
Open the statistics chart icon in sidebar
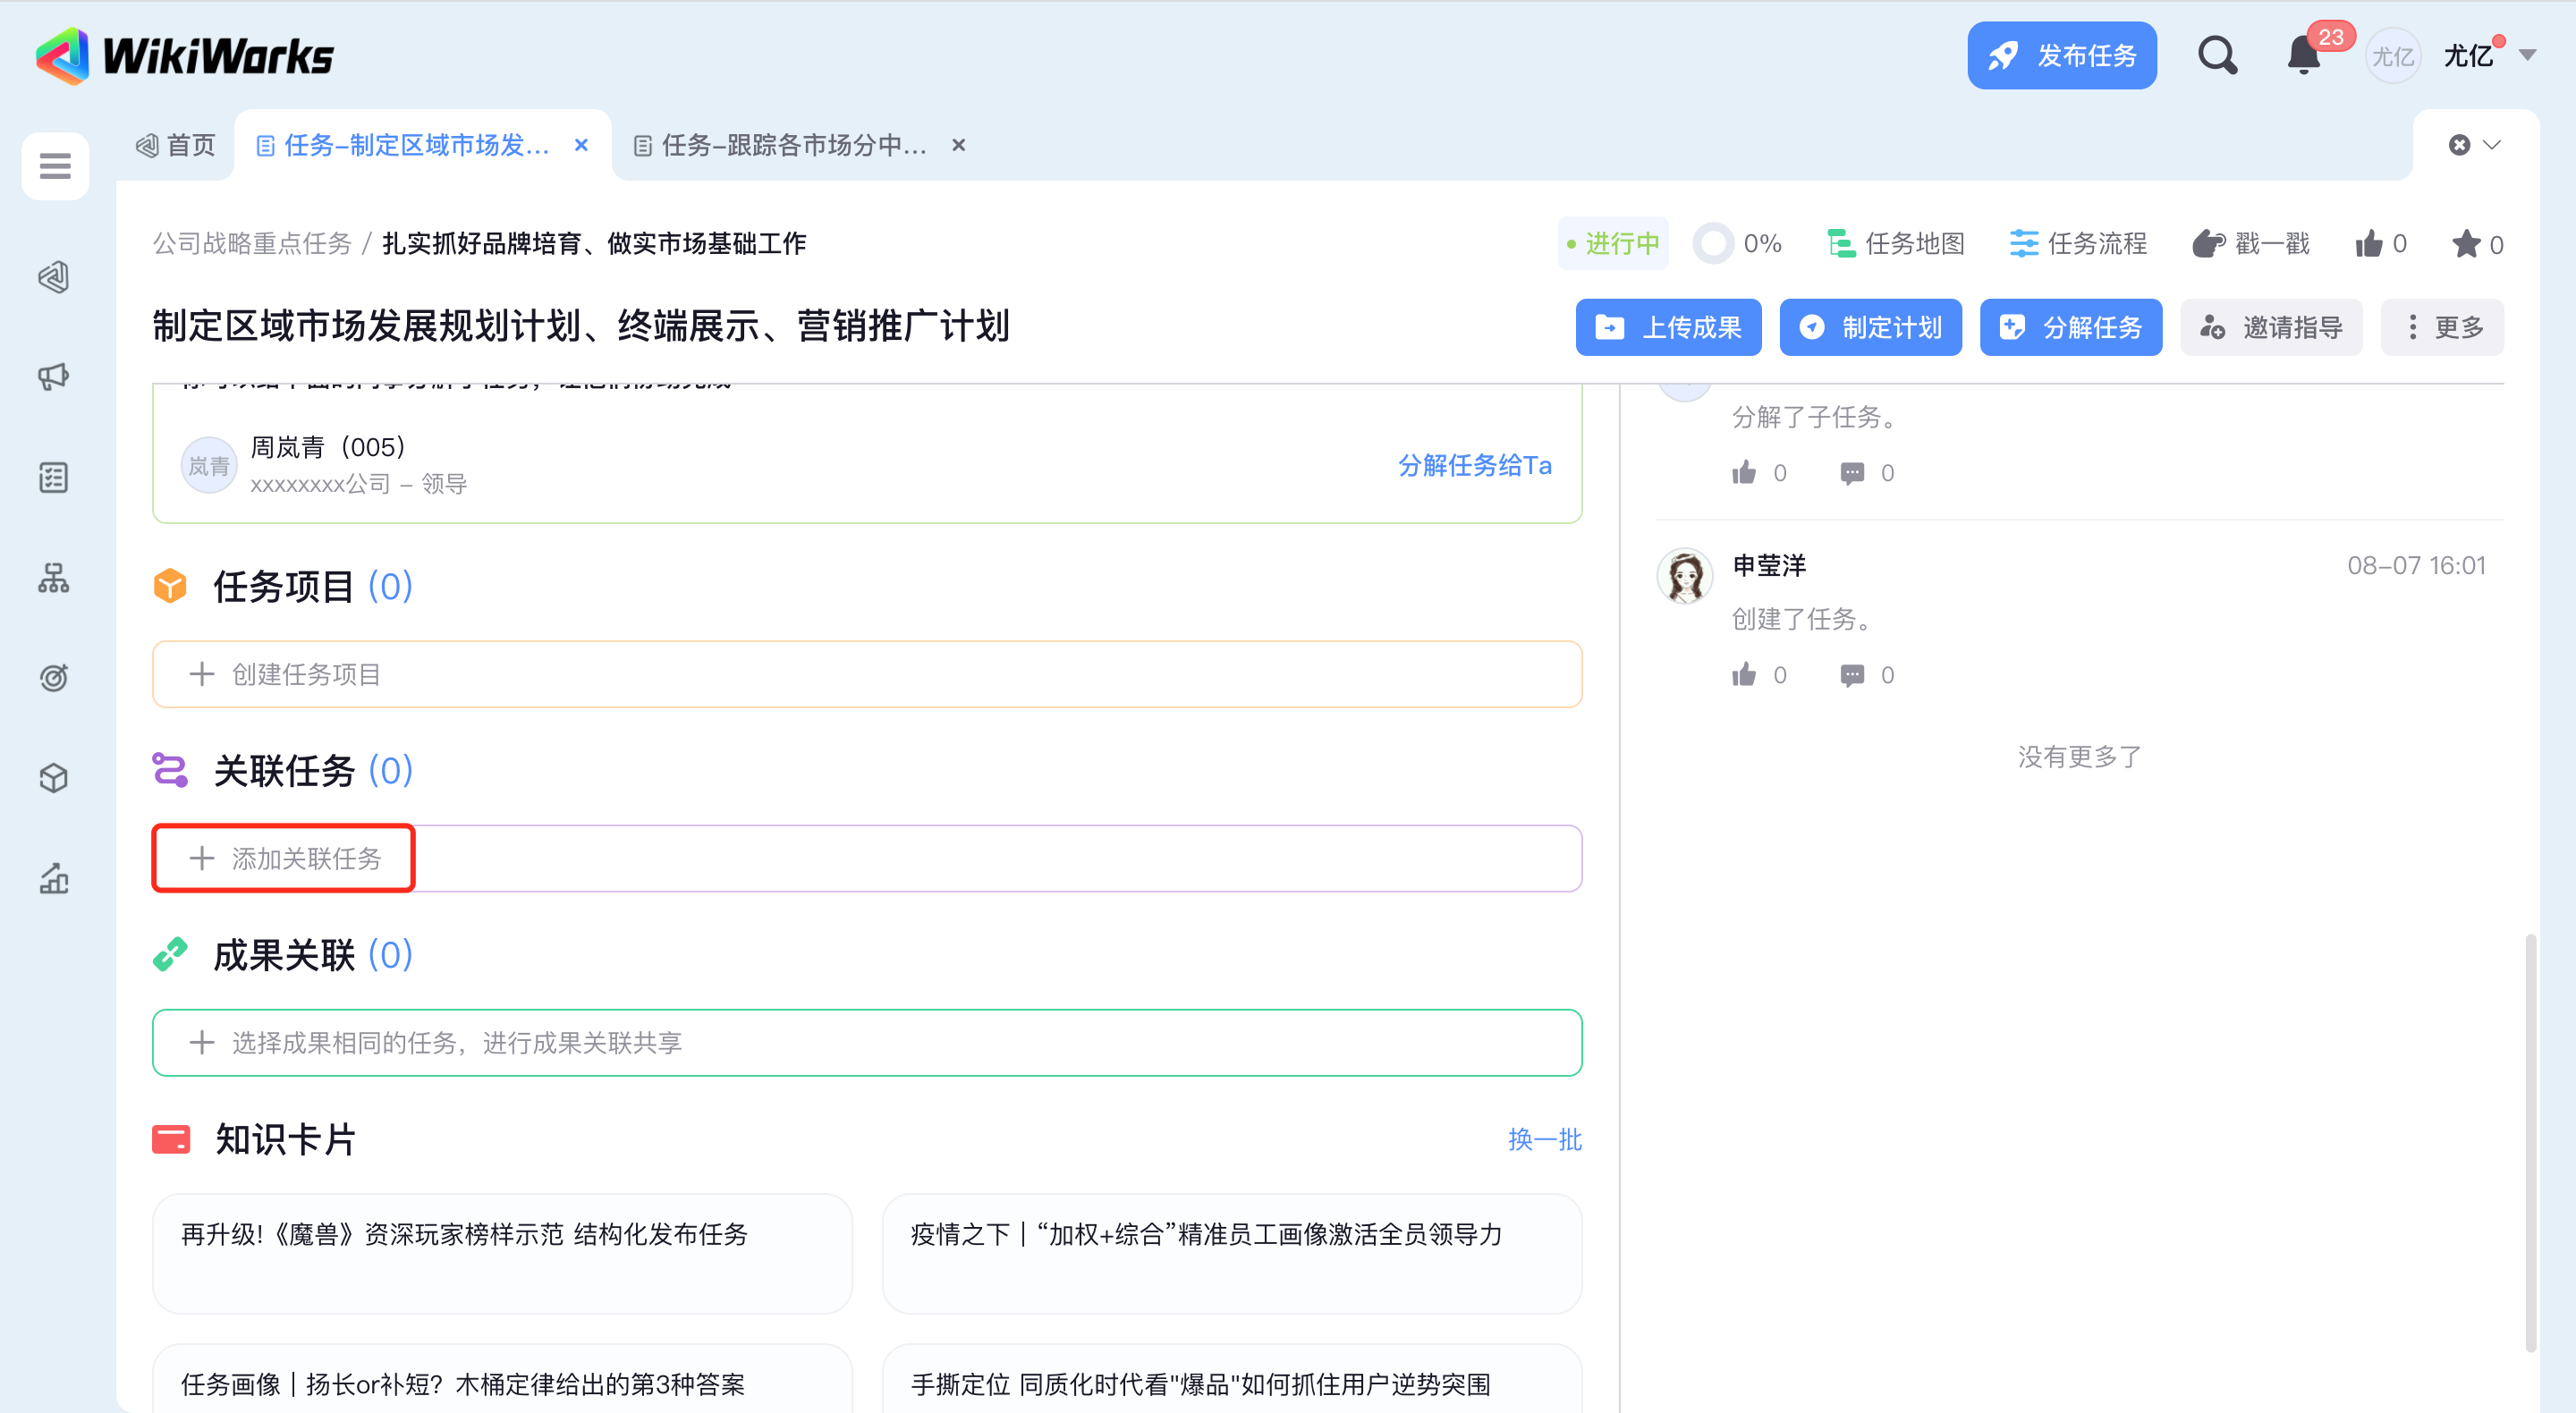(x=54, y=878)
